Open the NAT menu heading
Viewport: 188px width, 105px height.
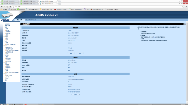click(x=6, y=46)
